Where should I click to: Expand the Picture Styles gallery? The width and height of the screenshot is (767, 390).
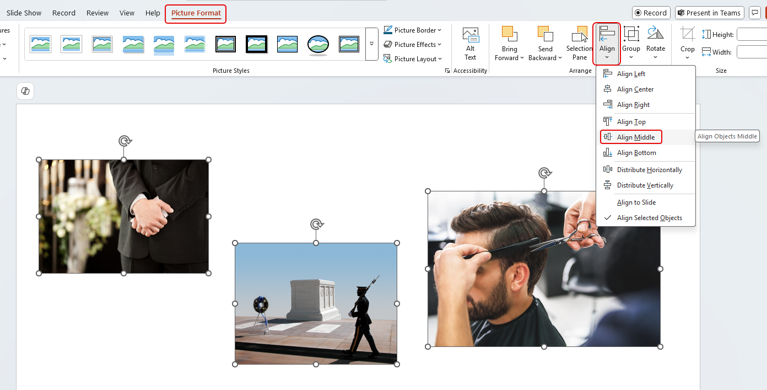(x=371, y=44)
